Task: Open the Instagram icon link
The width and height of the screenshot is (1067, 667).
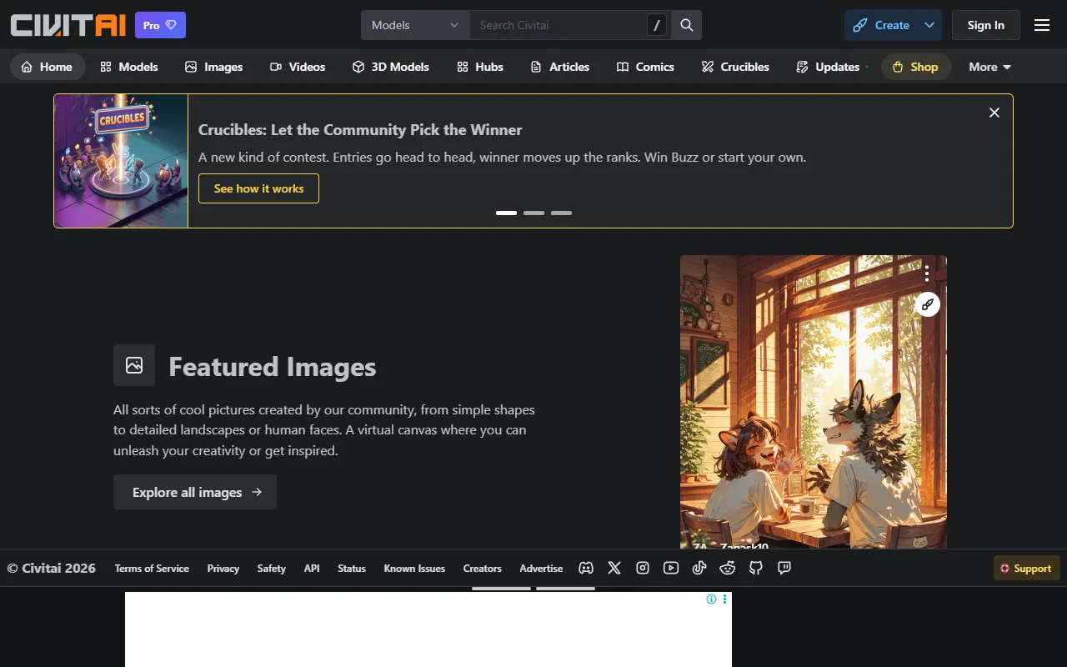Action: click(643, 568)
